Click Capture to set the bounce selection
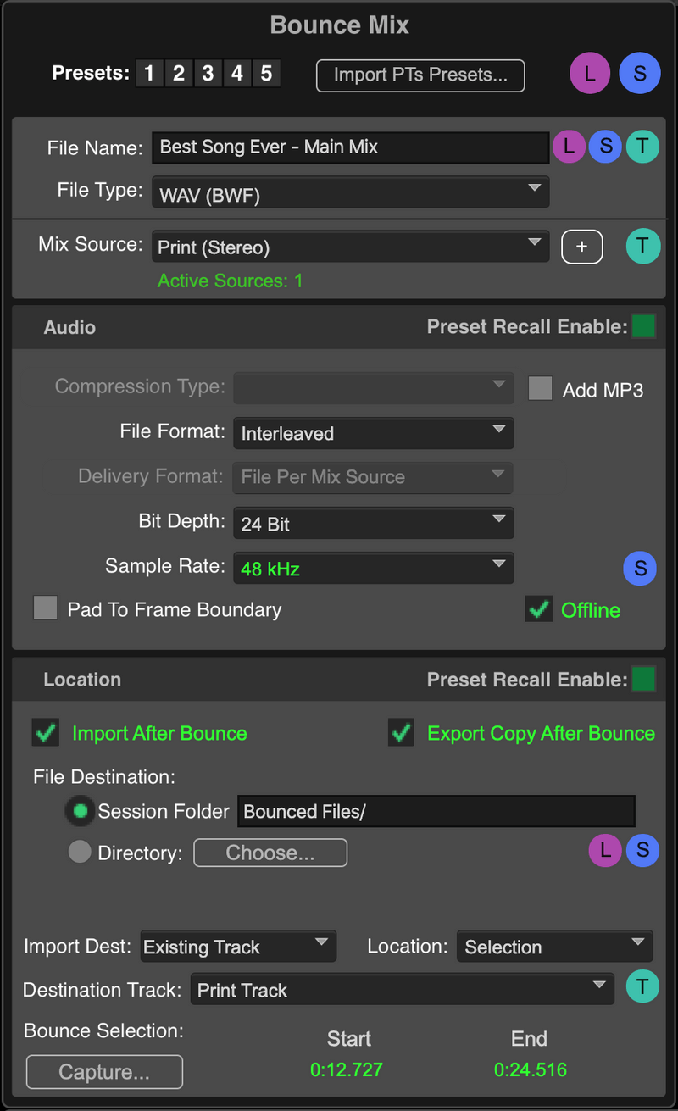Image resolution: width=678 pixels, height=1111 pixels. (103, 1071)
